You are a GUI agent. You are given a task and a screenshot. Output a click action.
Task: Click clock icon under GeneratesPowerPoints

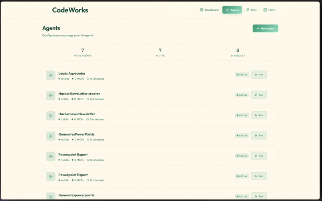point(88,140)
